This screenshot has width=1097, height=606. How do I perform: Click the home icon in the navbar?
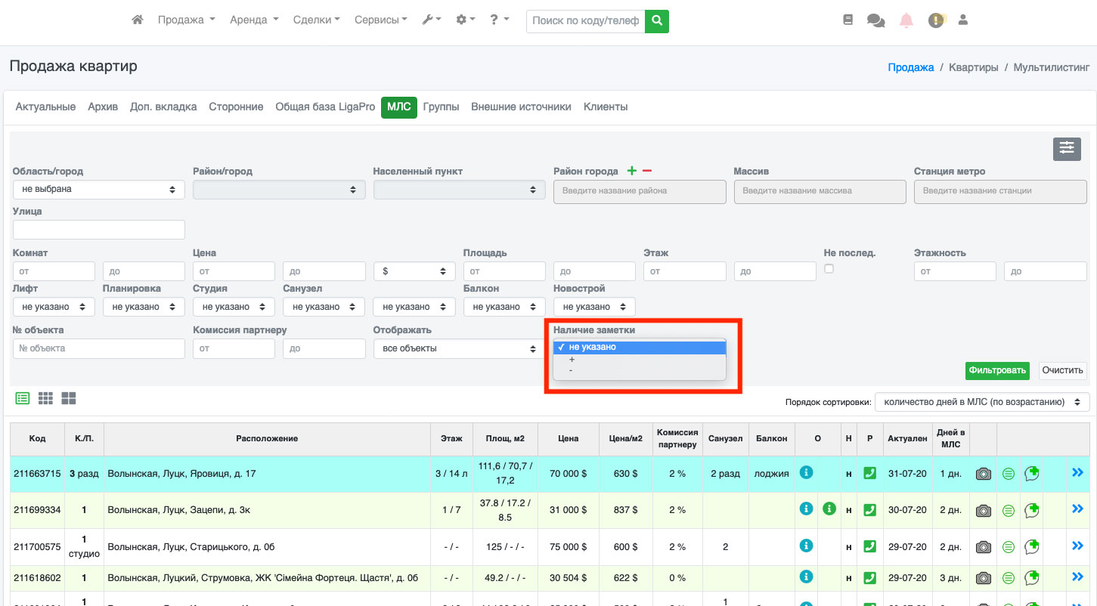(x=137, y=20)
